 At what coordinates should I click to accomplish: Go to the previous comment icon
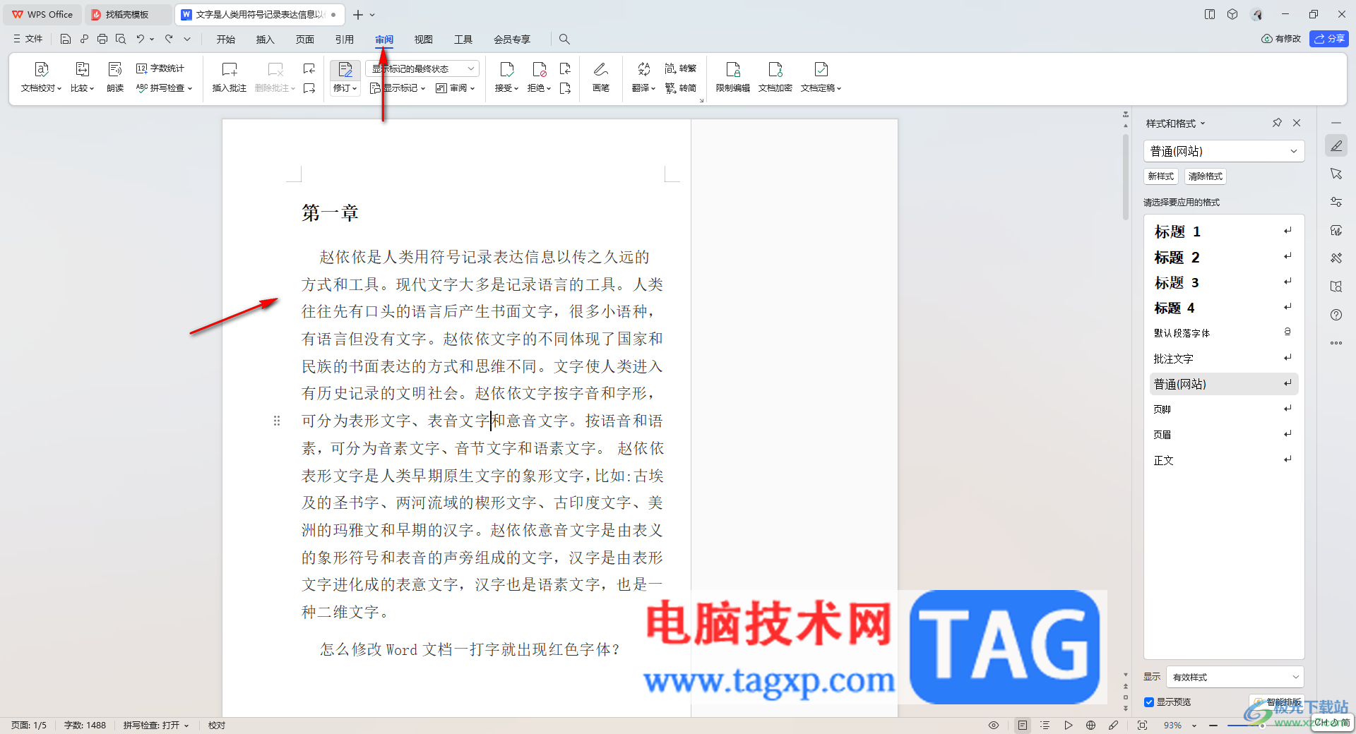[309, 68]
